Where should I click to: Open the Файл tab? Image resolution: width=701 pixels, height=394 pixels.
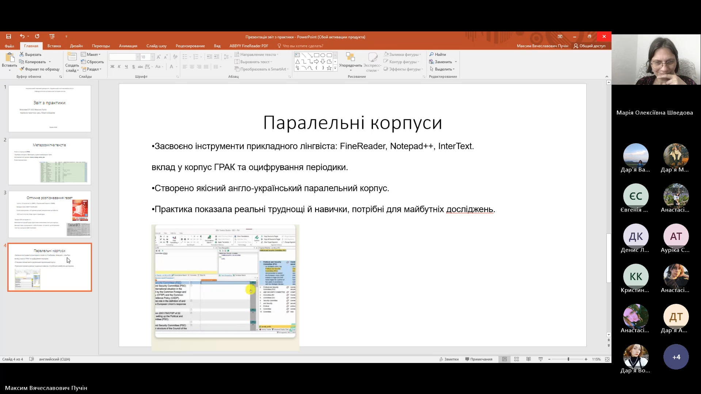pyautogui.click(x=9, y=46)
